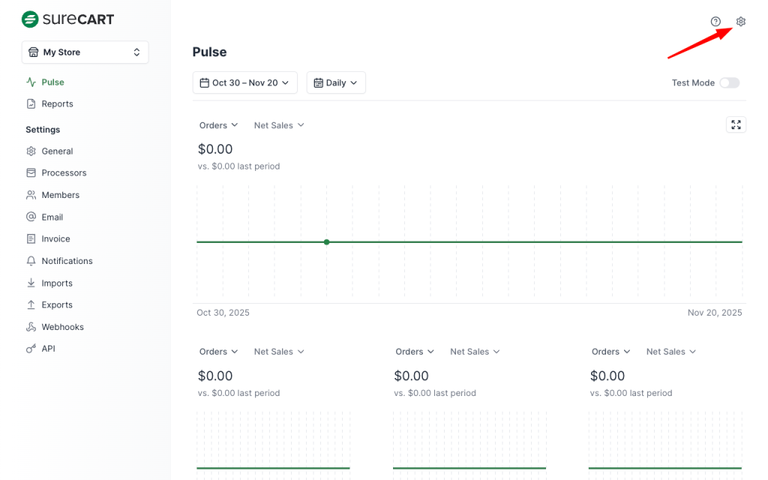Image resolution: width=768 pixels, height=480 pixels.
Task: Open the Oct 30 – Nov 20 date range picker
Action: (x=244, y=82)
